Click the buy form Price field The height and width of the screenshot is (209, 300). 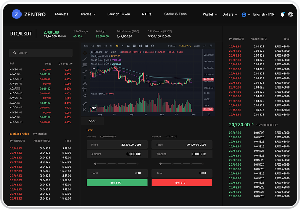coord(117,145)
